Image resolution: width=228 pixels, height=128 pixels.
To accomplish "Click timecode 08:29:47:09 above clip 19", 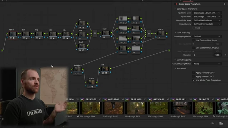I will [204, 100].
